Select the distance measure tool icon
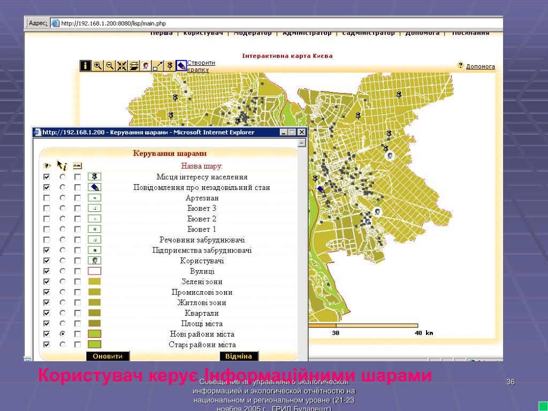Screen dimensions: 548x411 pyautogui.click(x=158, y=66)
